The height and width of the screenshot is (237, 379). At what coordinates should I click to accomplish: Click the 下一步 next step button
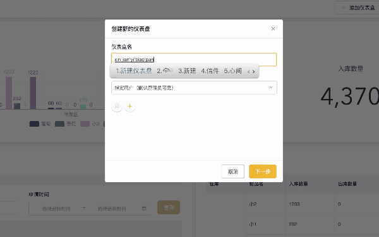pos(263,171)
